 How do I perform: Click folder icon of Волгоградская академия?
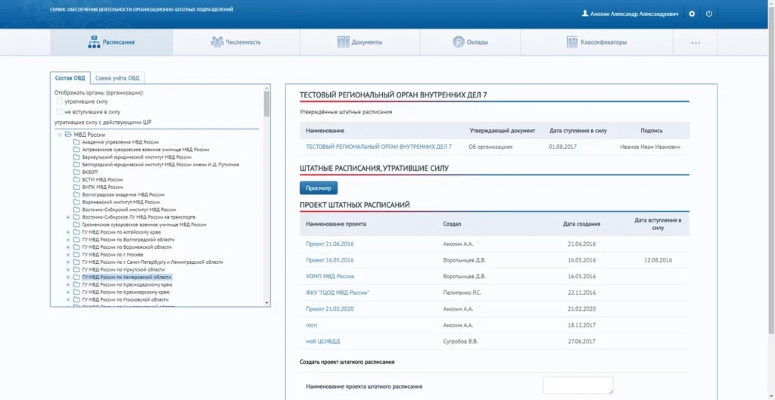pos(76,194)
